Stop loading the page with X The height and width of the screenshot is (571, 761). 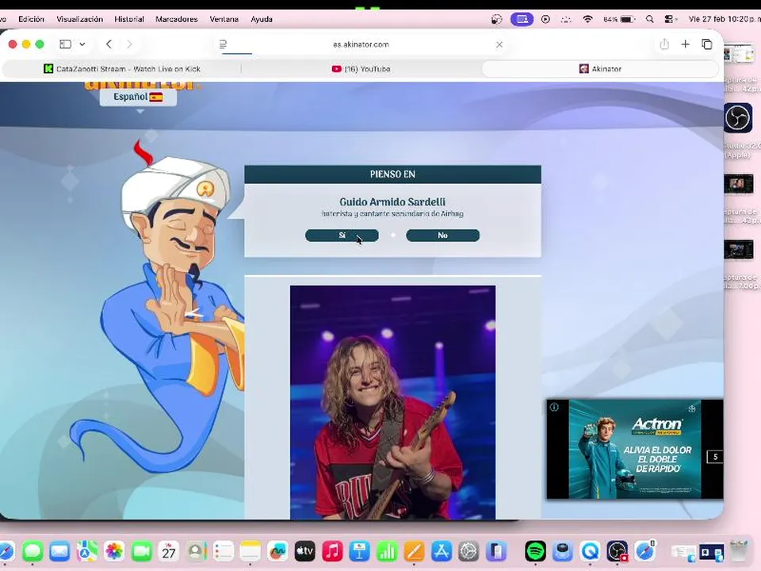pyautogui.click(x=499, y=44)
